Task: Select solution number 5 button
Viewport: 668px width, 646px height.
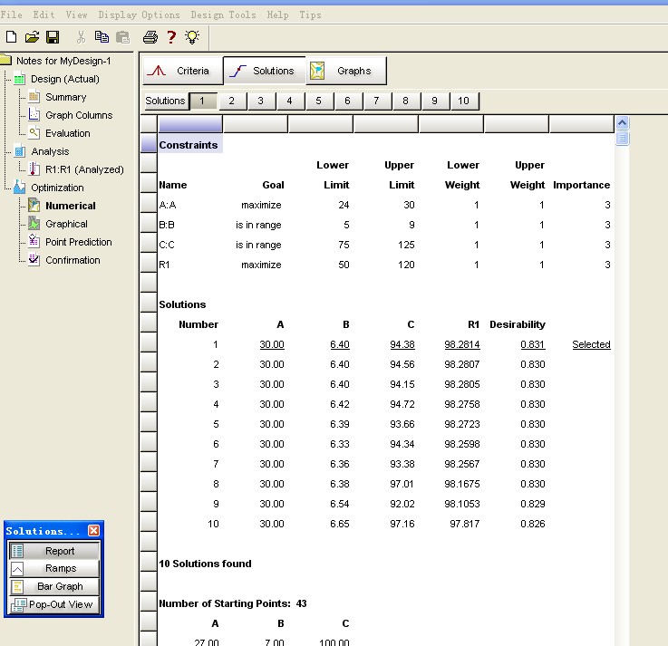Action: tap(318, 101)
